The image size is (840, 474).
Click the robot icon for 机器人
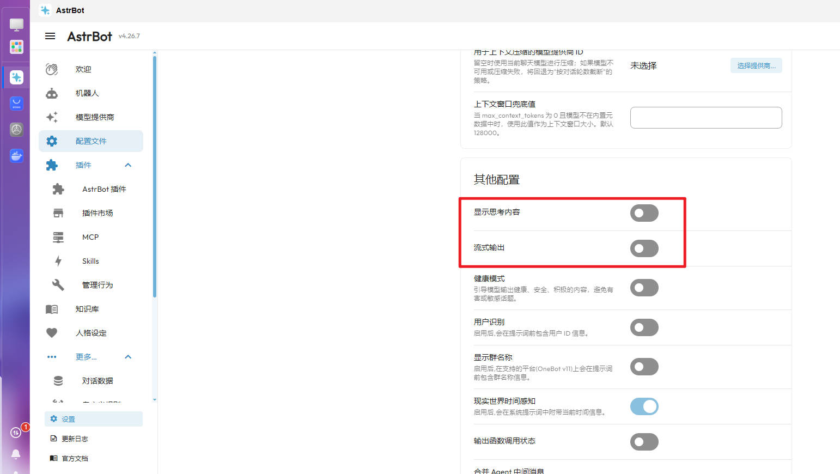click(52, 93)
